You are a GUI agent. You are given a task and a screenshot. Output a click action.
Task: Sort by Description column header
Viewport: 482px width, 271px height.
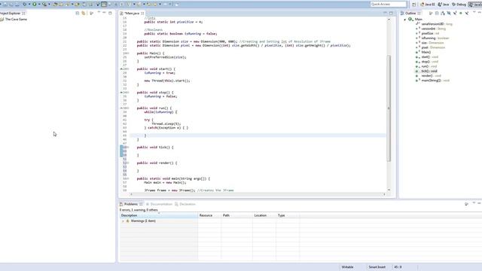[159, 215]
